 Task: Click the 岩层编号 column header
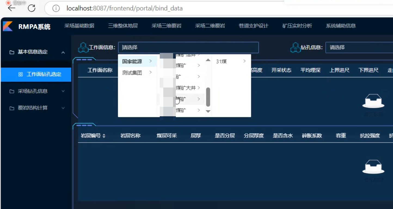click(x=91, y=136)
